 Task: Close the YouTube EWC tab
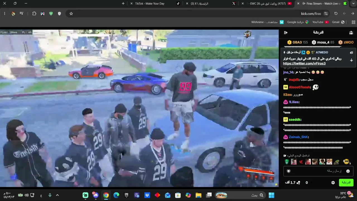click(x=243, y=4)
